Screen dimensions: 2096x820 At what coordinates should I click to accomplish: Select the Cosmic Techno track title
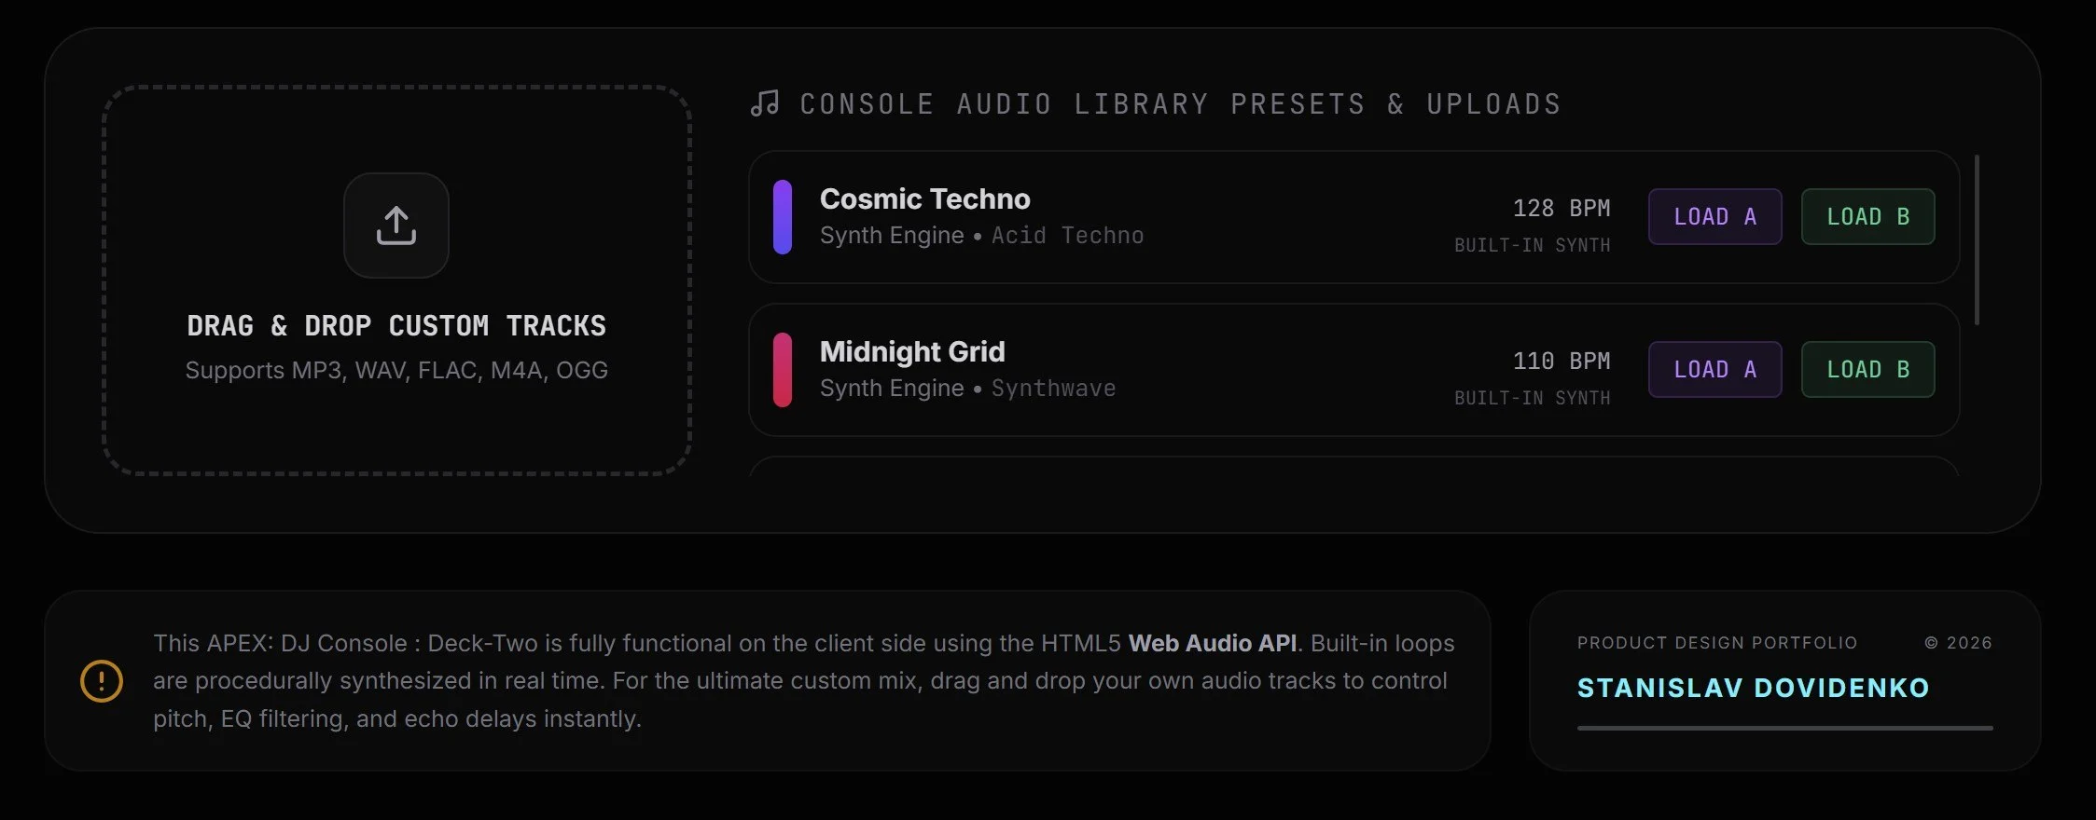click(924, 198)
